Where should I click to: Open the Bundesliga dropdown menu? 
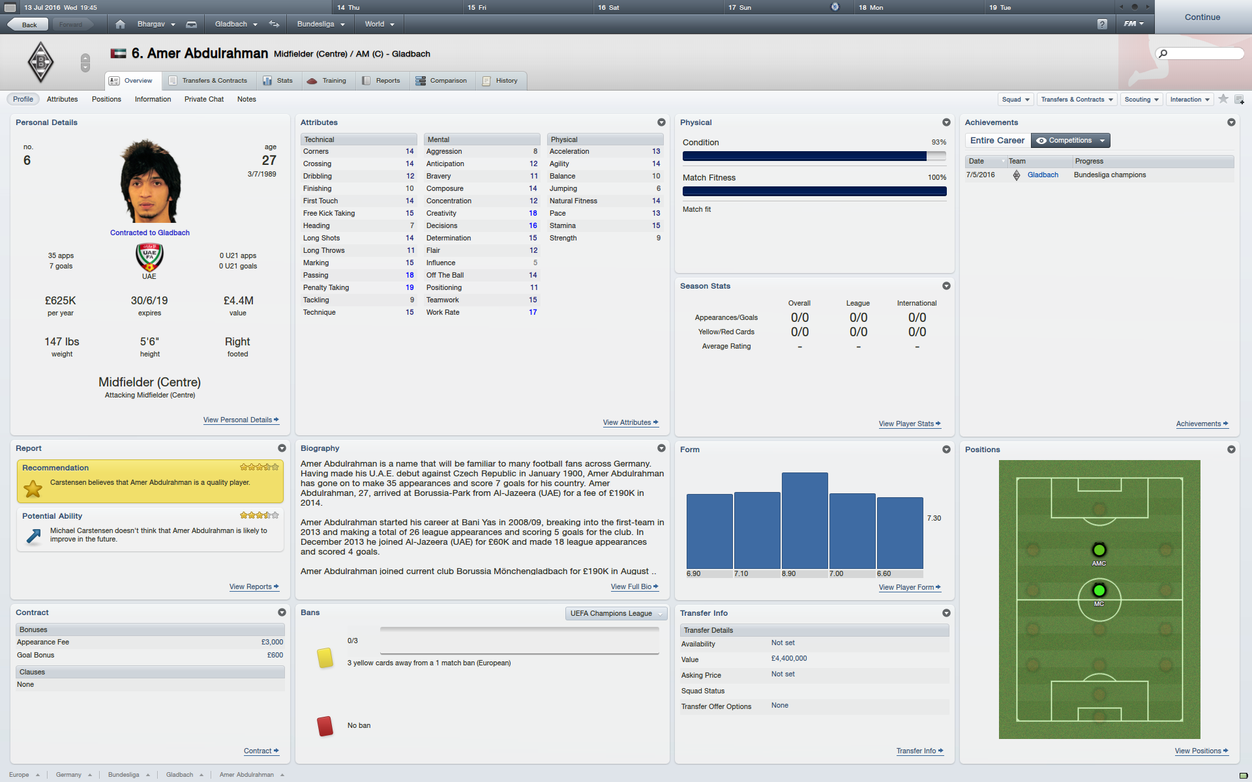pyautogui.click(x=321, y=24)
